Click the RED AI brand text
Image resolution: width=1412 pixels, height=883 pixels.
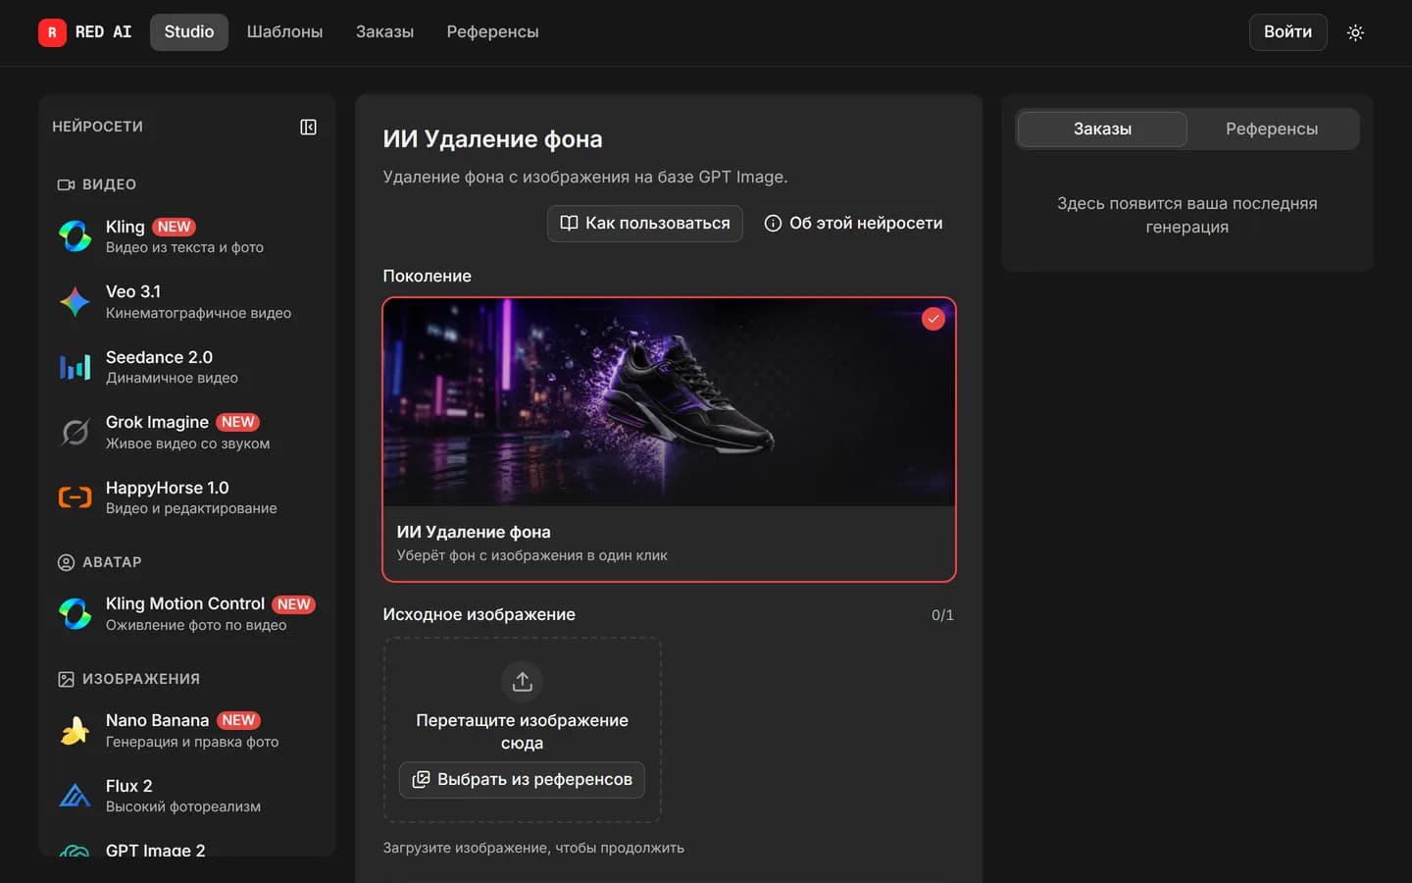[x=103, y=32]
